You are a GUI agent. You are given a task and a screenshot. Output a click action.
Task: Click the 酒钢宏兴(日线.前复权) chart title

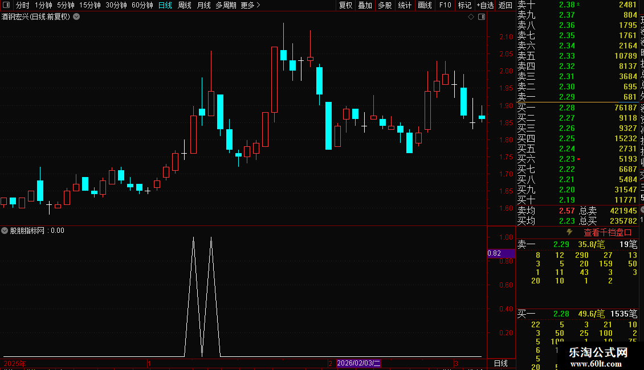coord(36,17)
